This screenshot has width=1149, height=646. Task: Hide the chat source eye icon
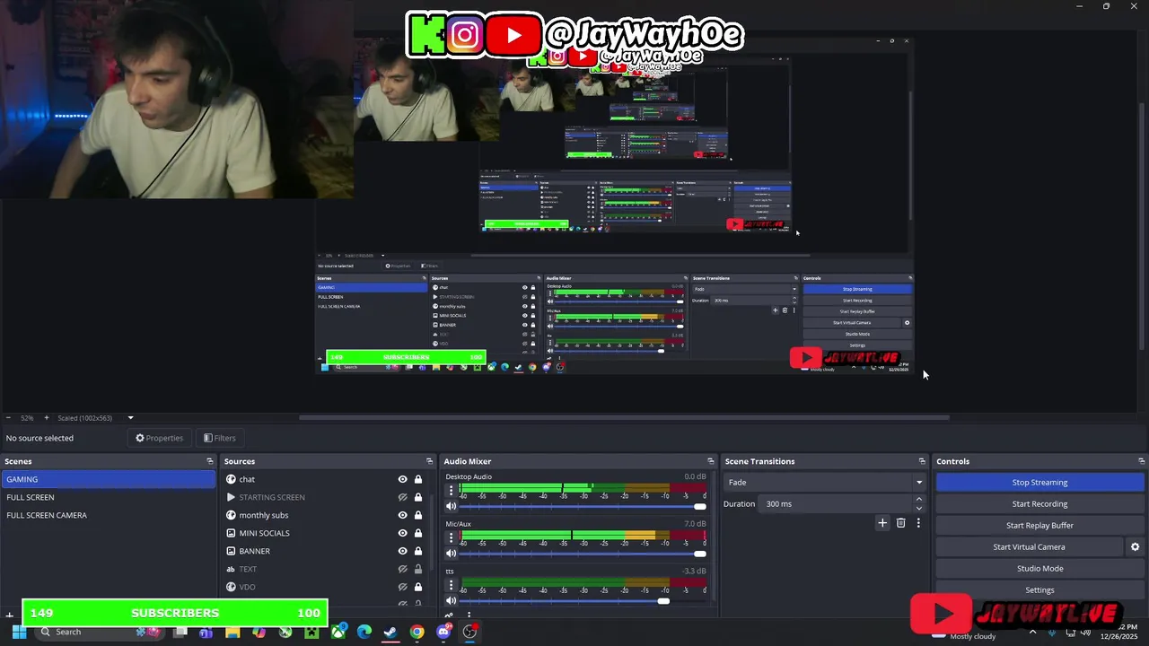pos(403,479)
